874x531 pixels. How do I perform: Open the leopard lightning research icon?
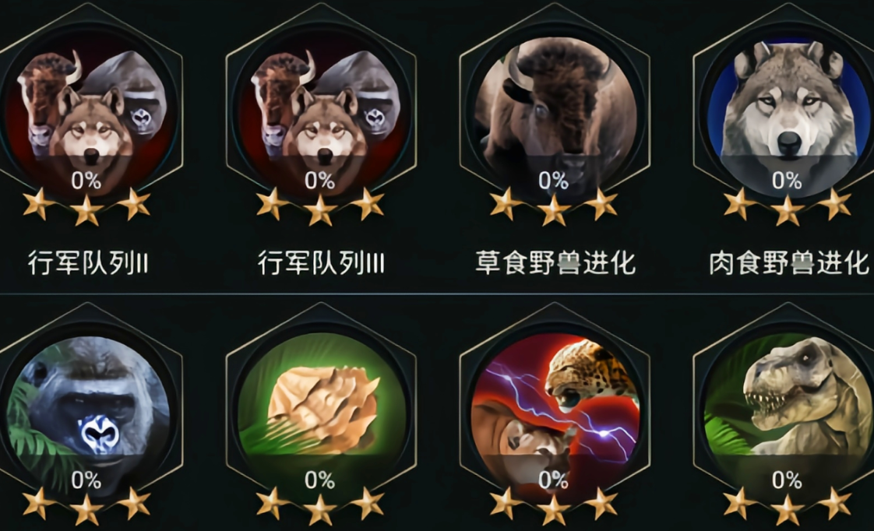(555, 414)
